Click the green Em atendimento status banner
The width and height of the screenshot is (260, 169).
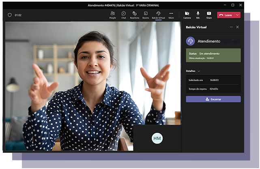click(213, 56)
